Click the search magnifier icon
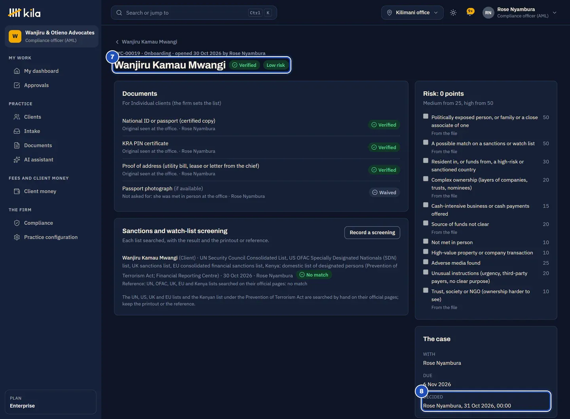Screen dimensions: 570x419 point(119,13)
